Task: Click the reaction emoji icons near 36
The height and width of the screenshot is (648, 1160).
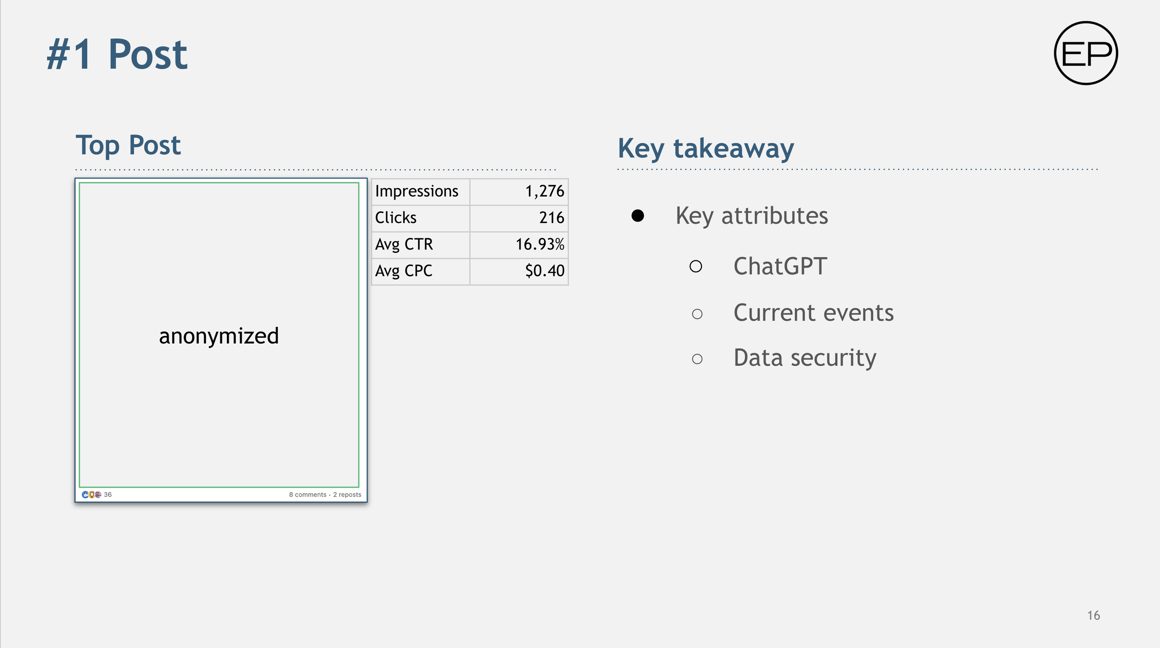Action: (91, 495)
